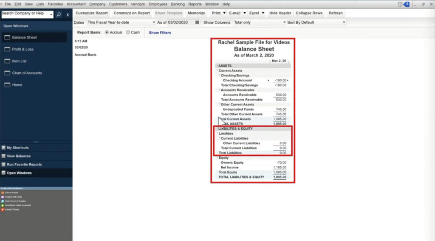Open Run Favorite Reports panel
The width and height of the screenshot is (435, 241).
click(24, 165)
